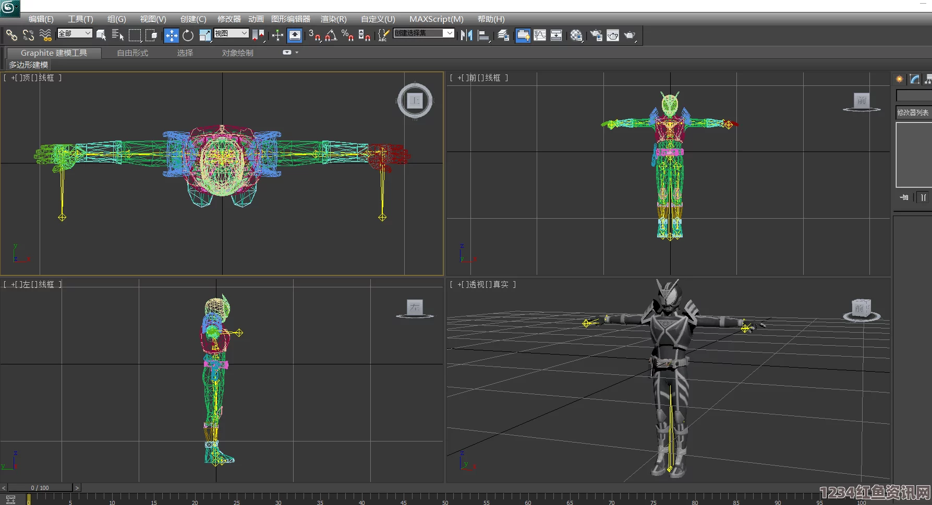Screen dimensions: 932x505
Task: Toggle Window/Crossing selection mode
Action: pos(152,35)
